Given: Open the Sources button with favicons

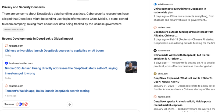Looking at the screenshot, I should [16, 104].
